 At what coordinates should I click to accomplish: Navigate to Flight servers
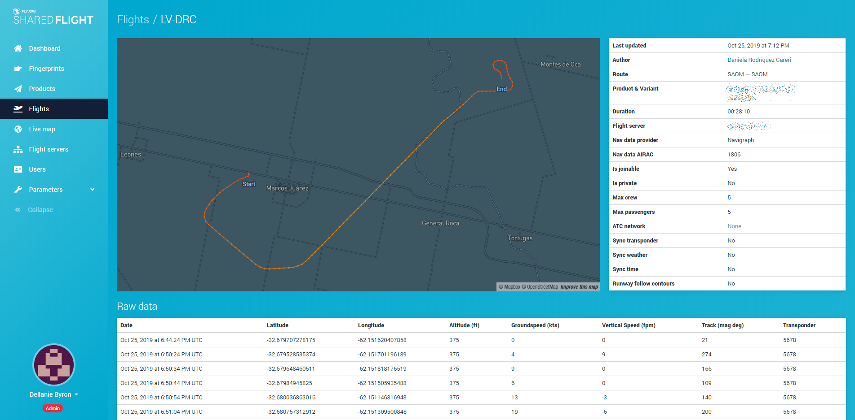54,149
